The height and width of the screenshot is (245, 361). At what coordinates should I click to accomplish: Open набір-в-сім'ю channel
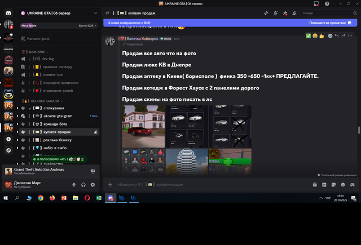pos(59,148)
